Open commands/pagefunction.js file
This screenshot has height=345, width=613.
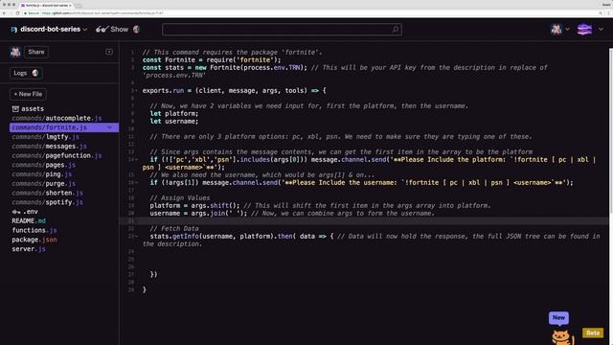tap(57, 155)
